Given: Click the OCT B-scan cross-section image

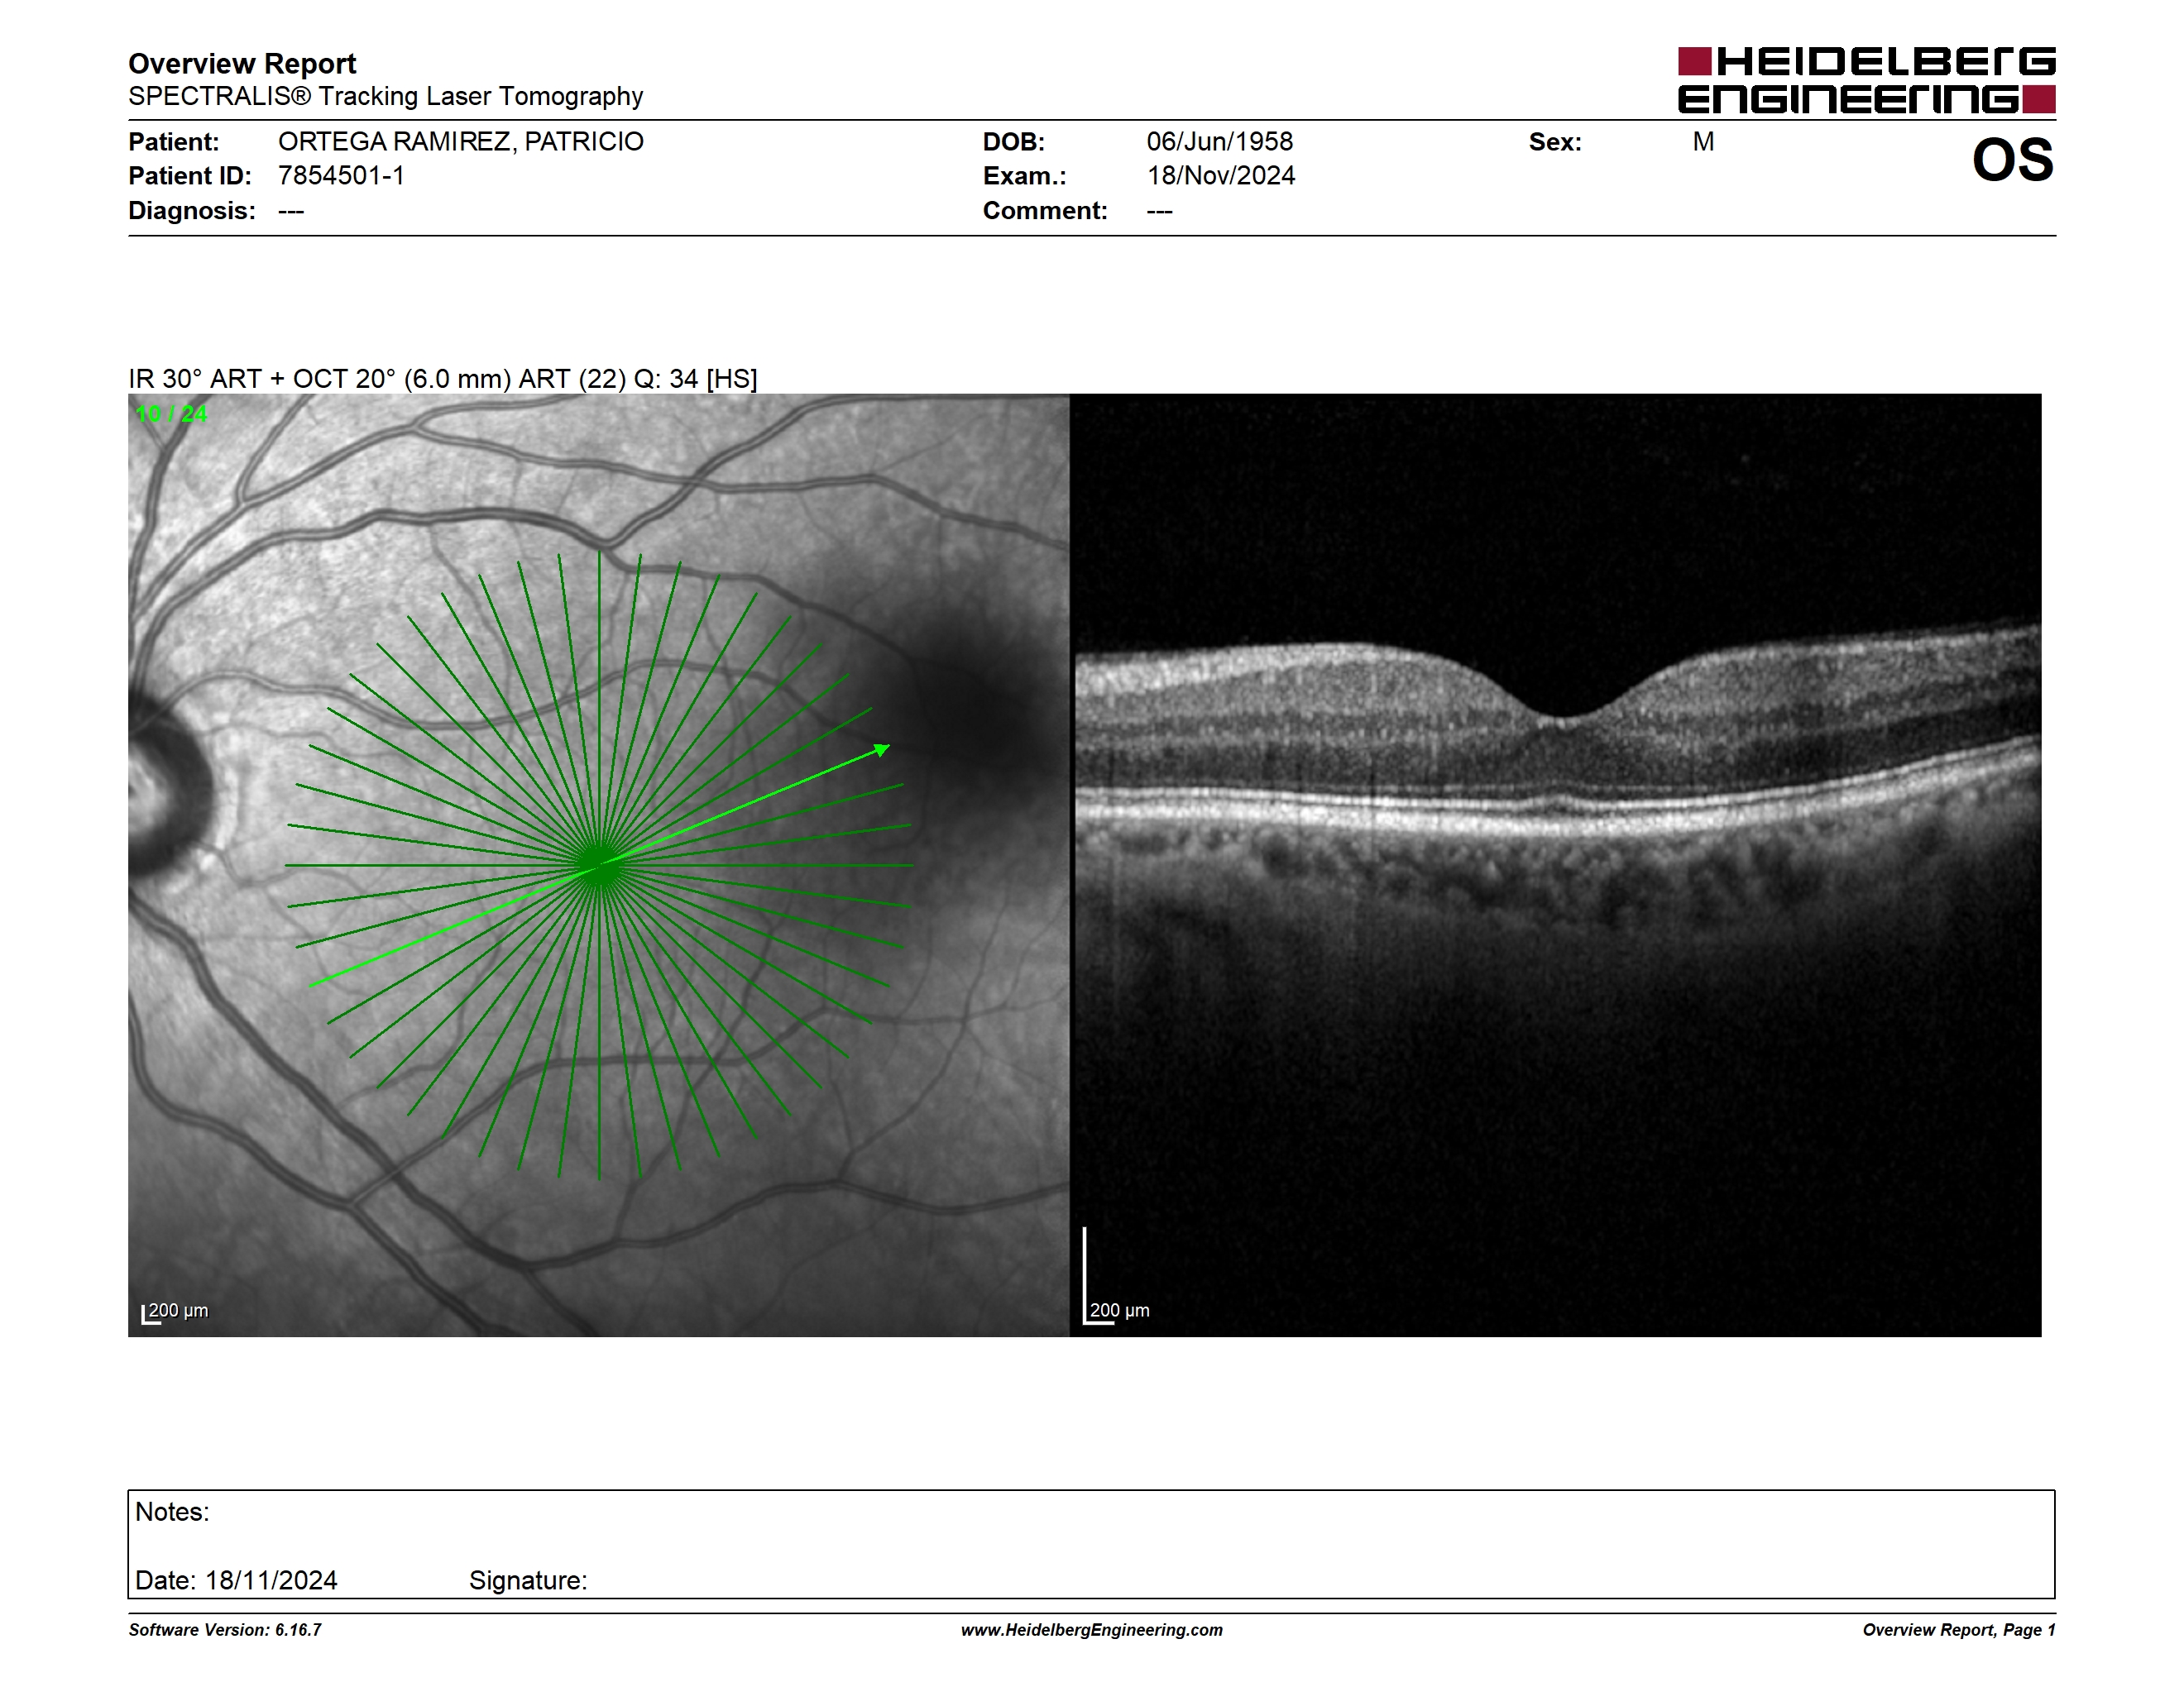Looking at the screenshot, I should [x=1556, y=864].
